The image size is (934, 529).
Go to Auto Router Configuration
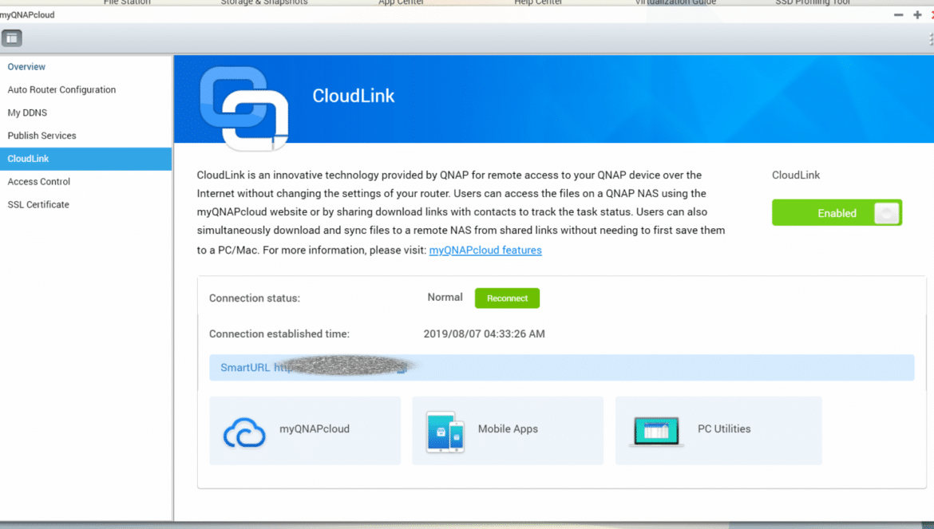click(x=62, y=90)
